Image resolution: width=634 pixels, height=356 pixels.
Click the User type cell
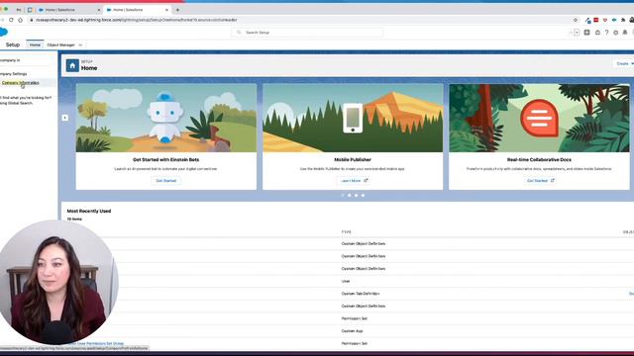click(346, 281)
